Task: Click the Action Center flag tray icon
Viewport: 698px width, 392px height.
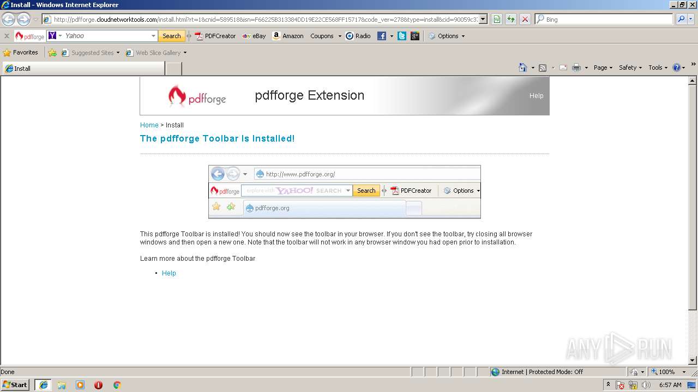Action: pyautogui.click(x=621, y=385)
